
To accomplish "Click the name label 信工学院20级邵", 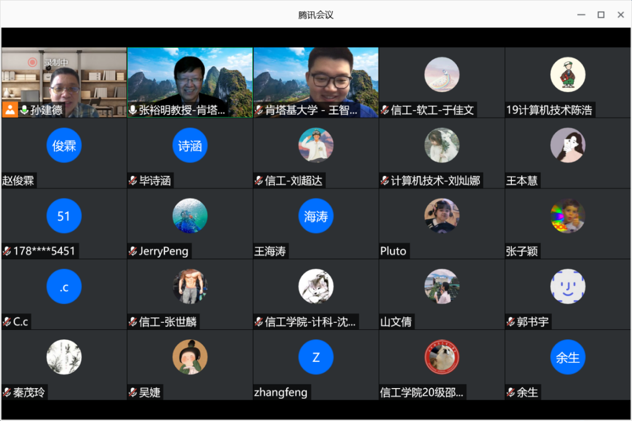I will [x=421, y=392].
